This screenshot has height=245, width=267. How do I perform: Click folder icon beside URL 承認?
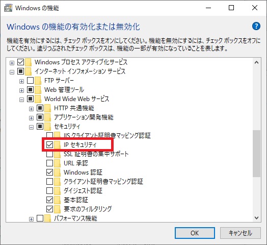coord(58,163)
